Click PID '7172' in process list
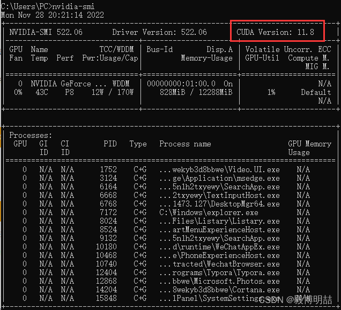This screenshot has height=310, width=341. click(x=108, y=212)
